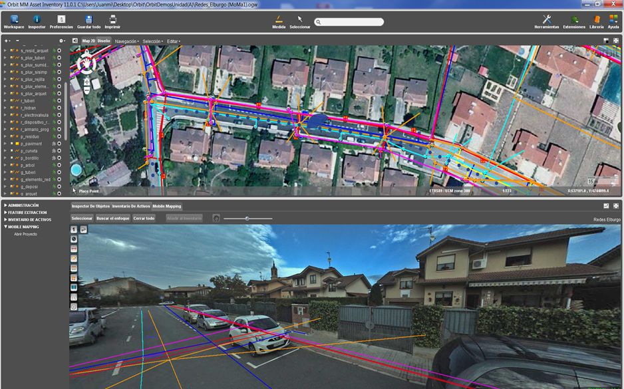Toggle visibility circle for p_arbol layer
The image size is (624, 389).
pyautogui.click(x=59, y=165)
